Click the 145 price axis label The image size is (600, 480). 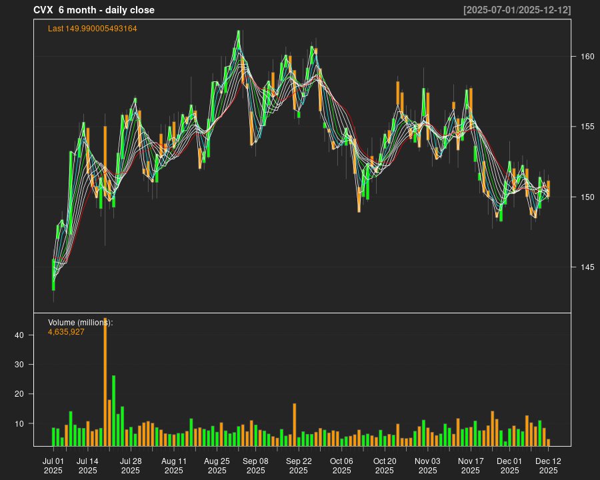(x=586, y=267)
